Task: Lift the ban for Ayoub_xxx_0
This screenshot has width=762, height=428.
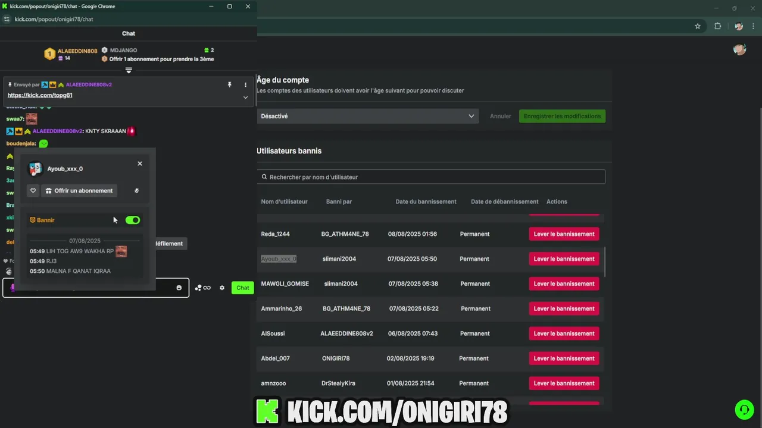Action: pyautogui.click(x=564, y=259)
